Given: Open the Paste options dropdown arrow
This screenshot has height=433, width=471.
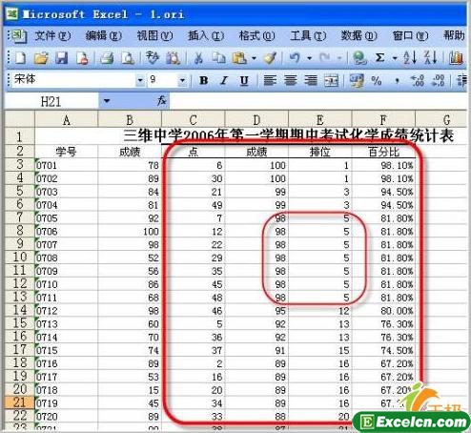Looking at the screenshot, I should pyautogui.click(x=254, y=58).
